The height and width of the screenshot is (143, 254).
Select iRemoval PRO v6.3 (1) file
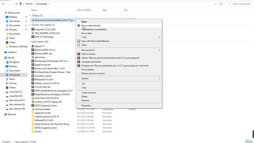[45, 50]
